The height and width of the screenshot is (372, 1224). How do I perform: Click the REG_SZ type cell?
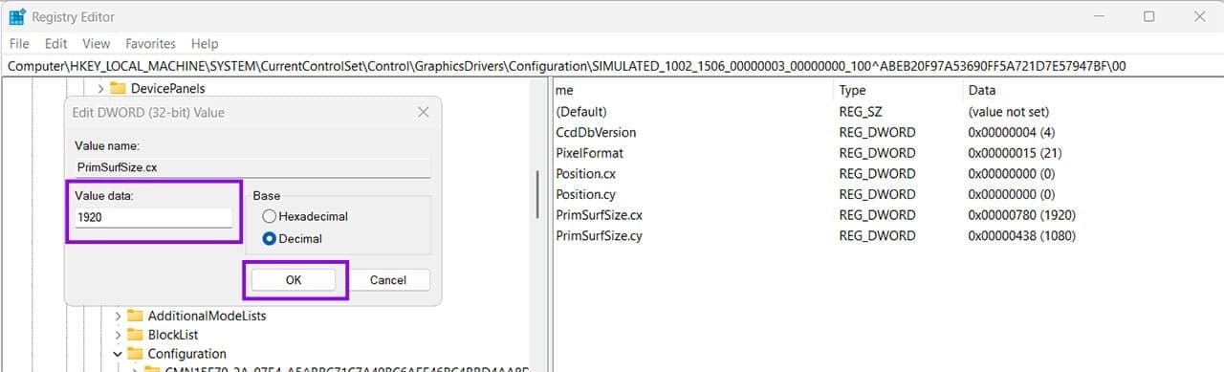coord(859,112)
